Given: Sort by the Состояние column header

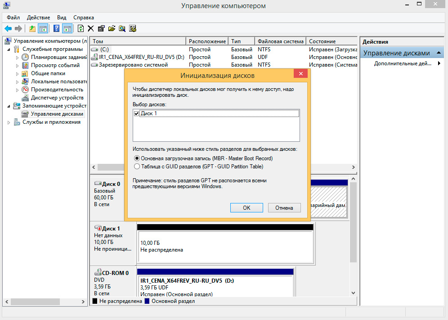Looking at the screenshot, I should 332,41.
